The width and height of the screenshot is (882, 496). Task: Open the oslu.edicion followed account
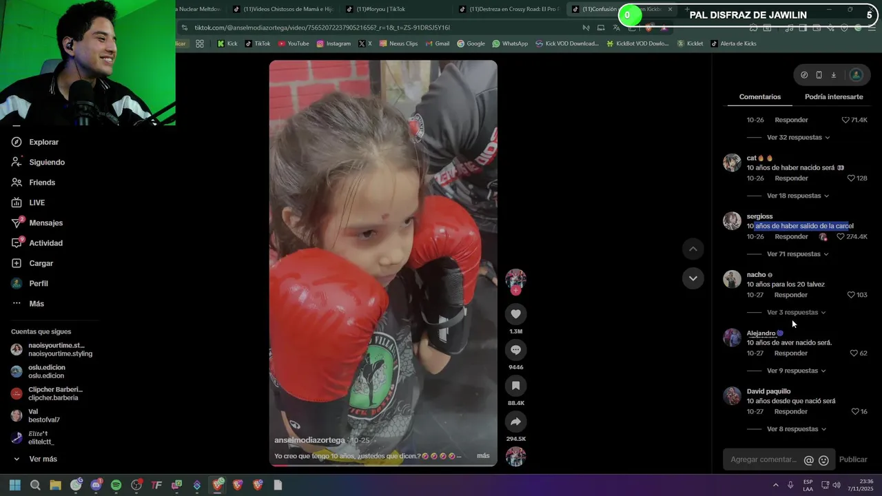[39, 372]
